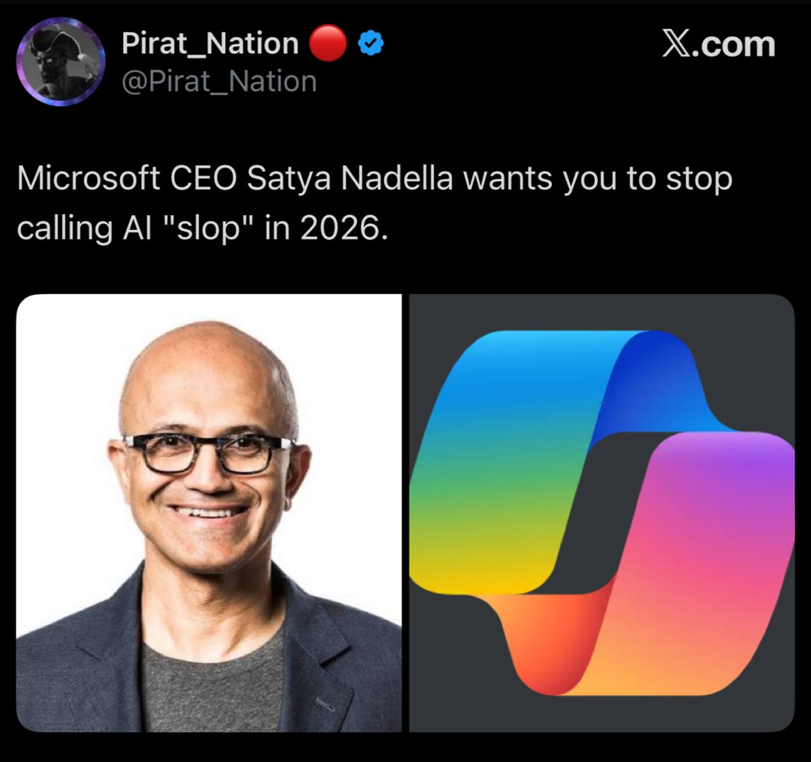Open the @Pirat_Nation handle link

point(219,82)
